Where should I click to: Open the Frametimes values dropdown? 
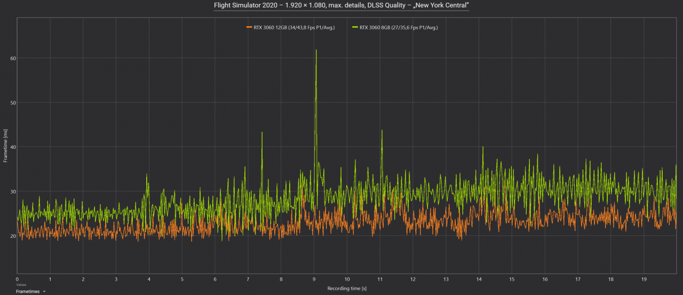(x=30, y=292)
